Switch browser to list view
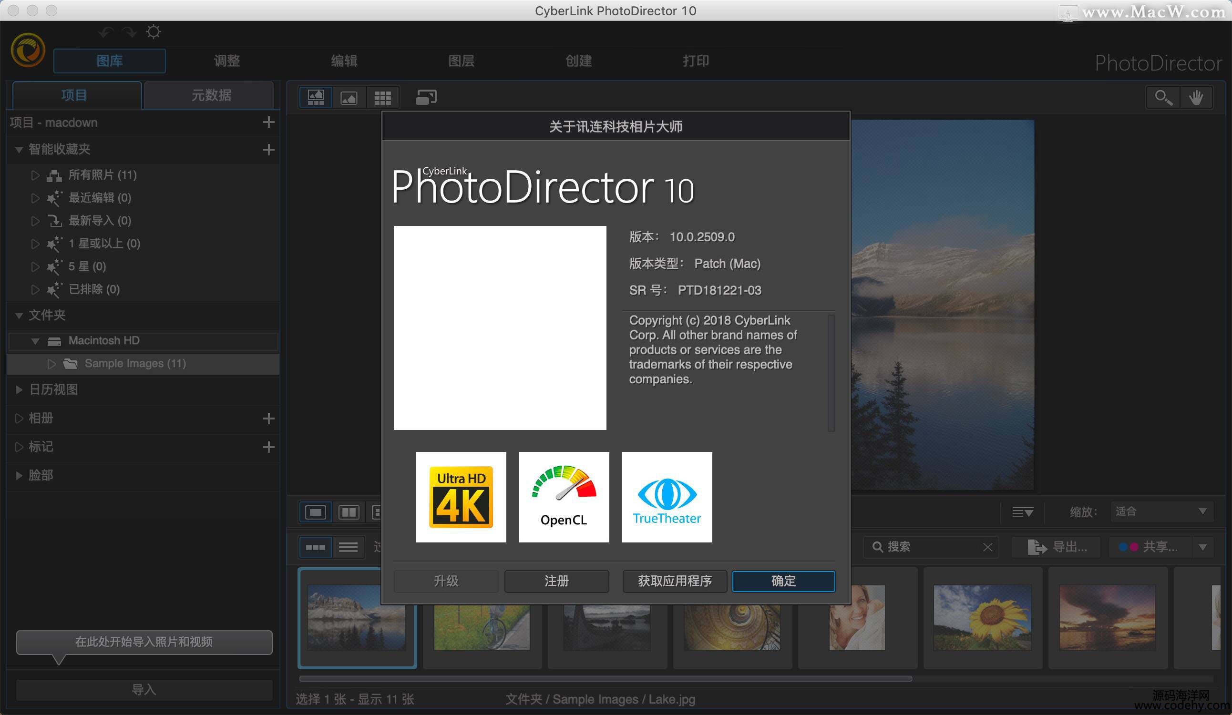Viewport: 1232px width, 715px height. point(348,547)
